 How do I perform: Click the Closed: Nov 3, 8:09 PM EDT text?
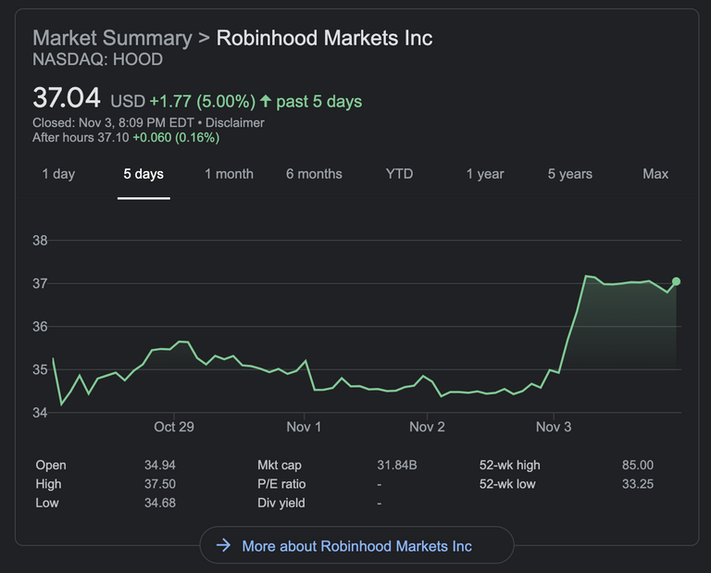(x=113, y=123)
